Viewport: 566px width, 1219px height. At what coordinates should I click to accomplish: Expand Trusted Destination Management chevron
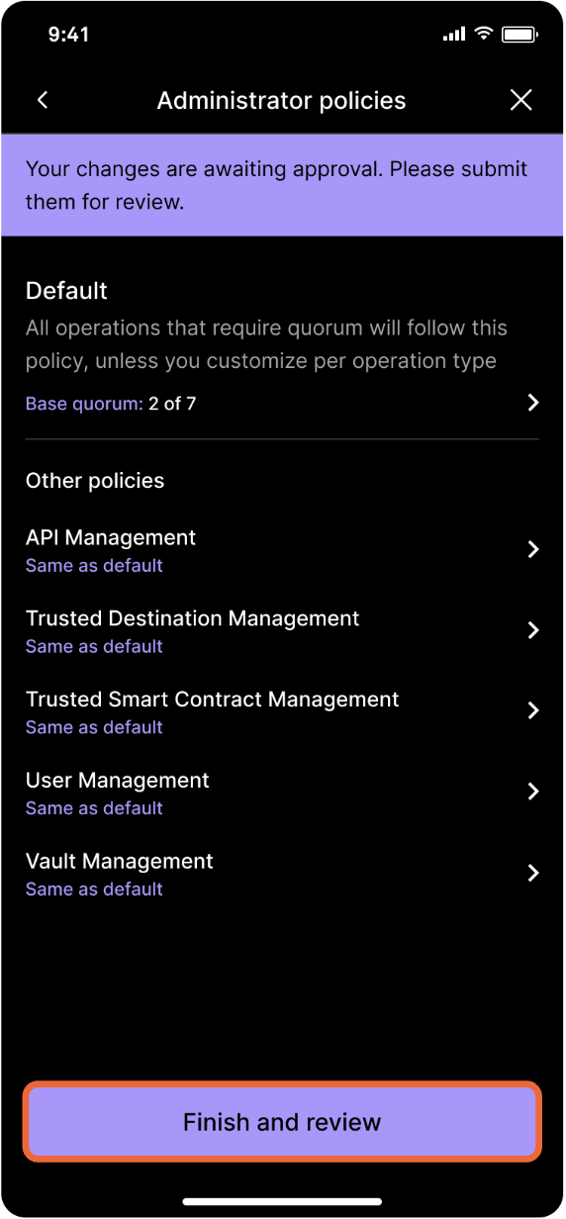[533, 630]
